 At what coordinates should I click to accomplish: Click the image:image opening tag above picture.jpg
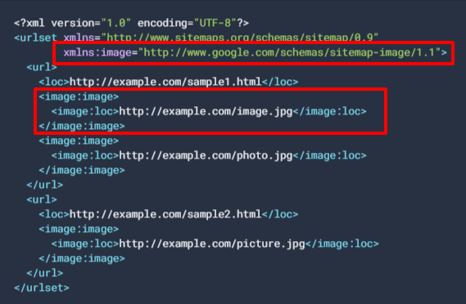79,229
